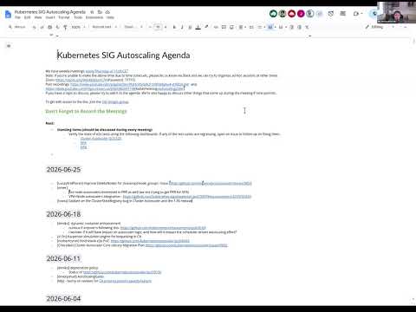Click the pink collaborator avatar
The image size is (416, 312).
[x=301, y=14]
